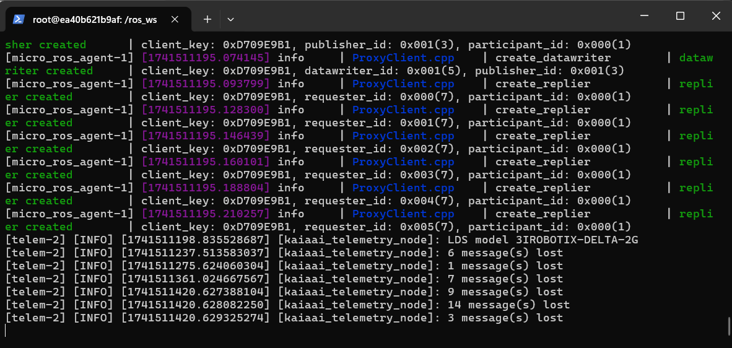Click the purple timestamp 1741511195.074145

tap(206, 58)
